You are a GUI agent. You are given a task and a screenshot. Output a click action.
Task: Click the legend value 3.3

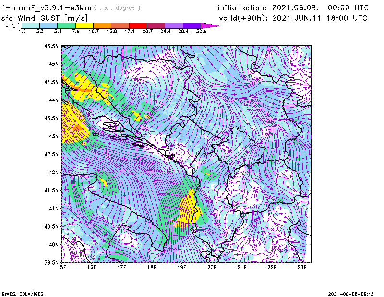point(40,31)
